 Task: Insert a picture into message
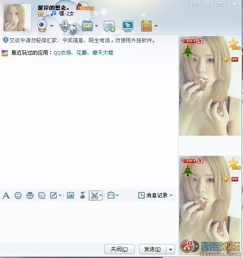tap(70, 195)
